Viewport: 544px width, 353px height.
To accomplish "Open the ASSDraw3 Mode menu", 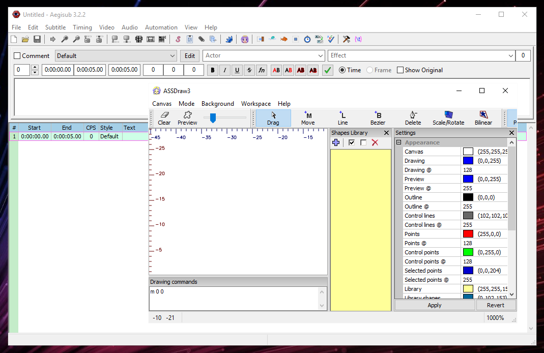I will (186, 104).
